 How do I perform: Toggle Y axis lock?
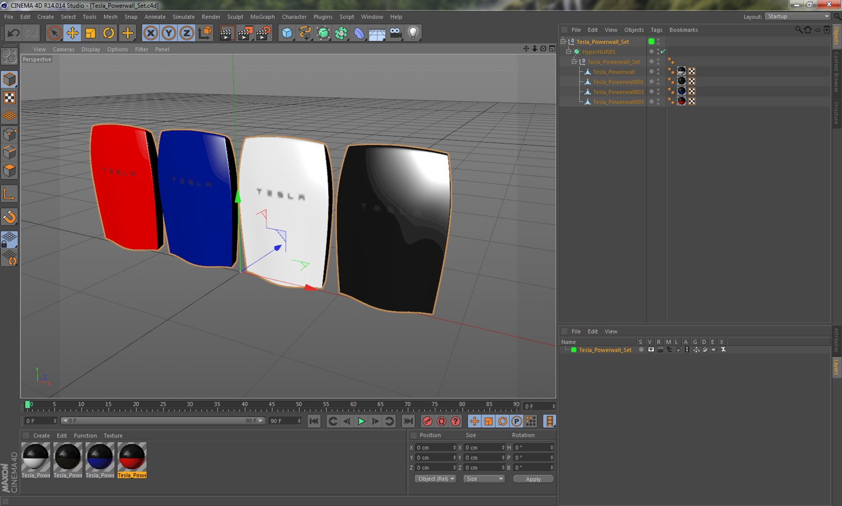coord(169,33)
